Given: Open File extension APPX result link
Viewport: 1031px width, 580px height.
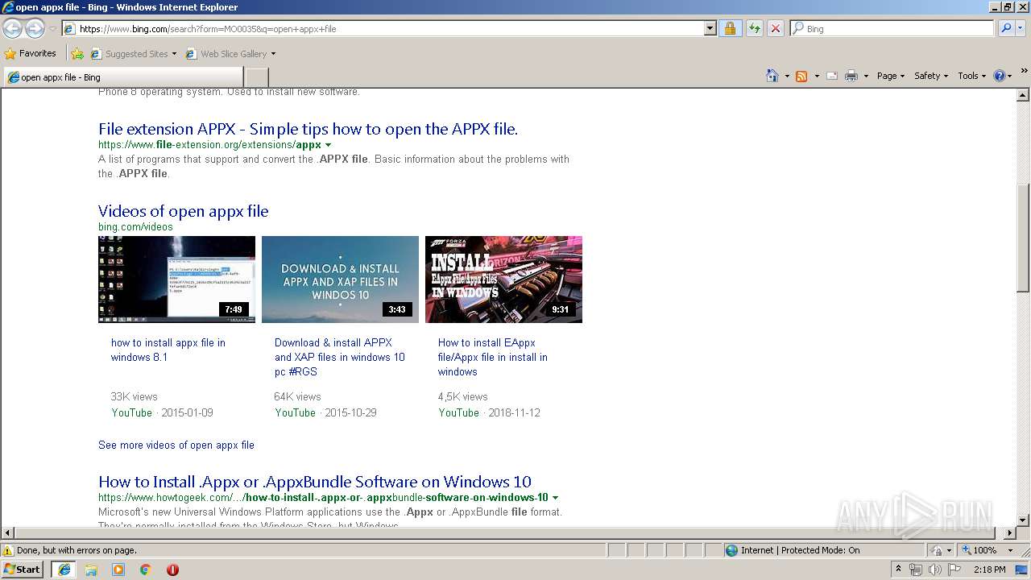Looking at the screenshot, I should point(308,129).
